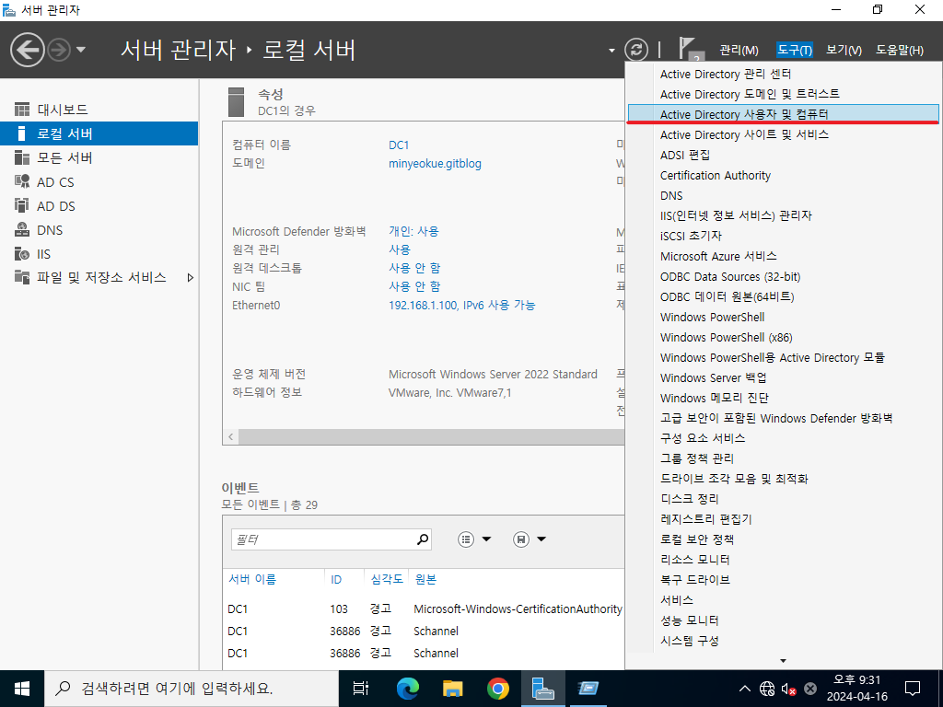Screen dimensions: 943x707
Task: Select 로컬 서버 in the sidebar
Action: (99, 133)
